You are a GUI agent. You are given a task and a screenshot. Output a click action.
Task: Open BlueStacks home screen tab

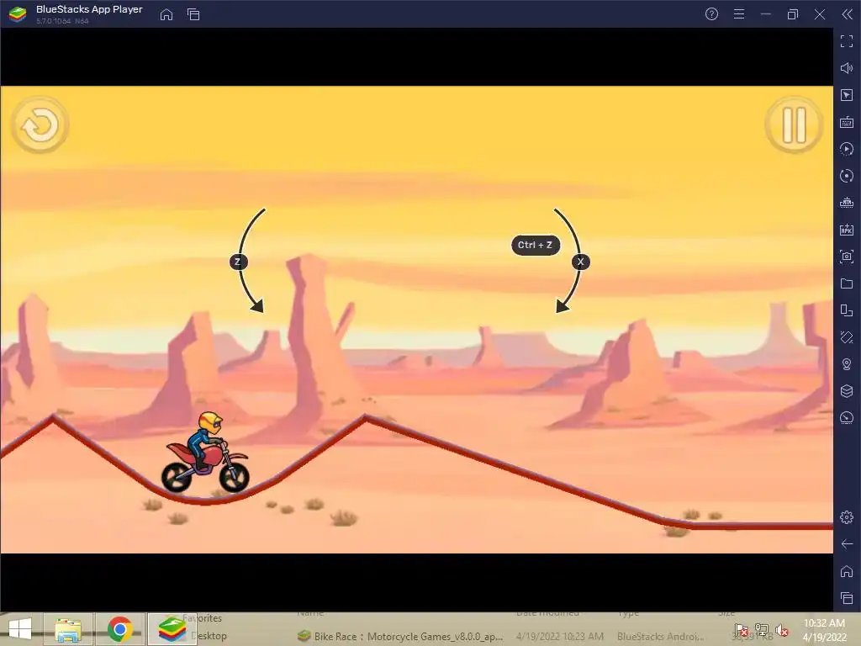(x=166, y=14)
